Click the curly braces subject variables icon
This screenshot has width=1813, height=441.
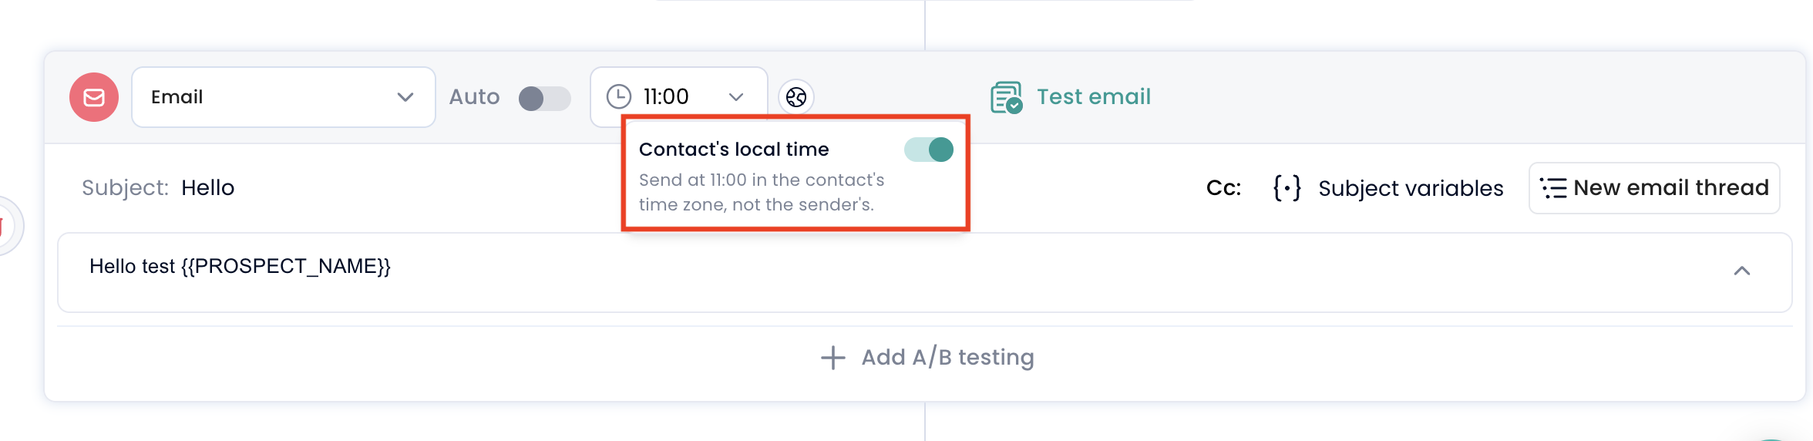[1287, 188]
